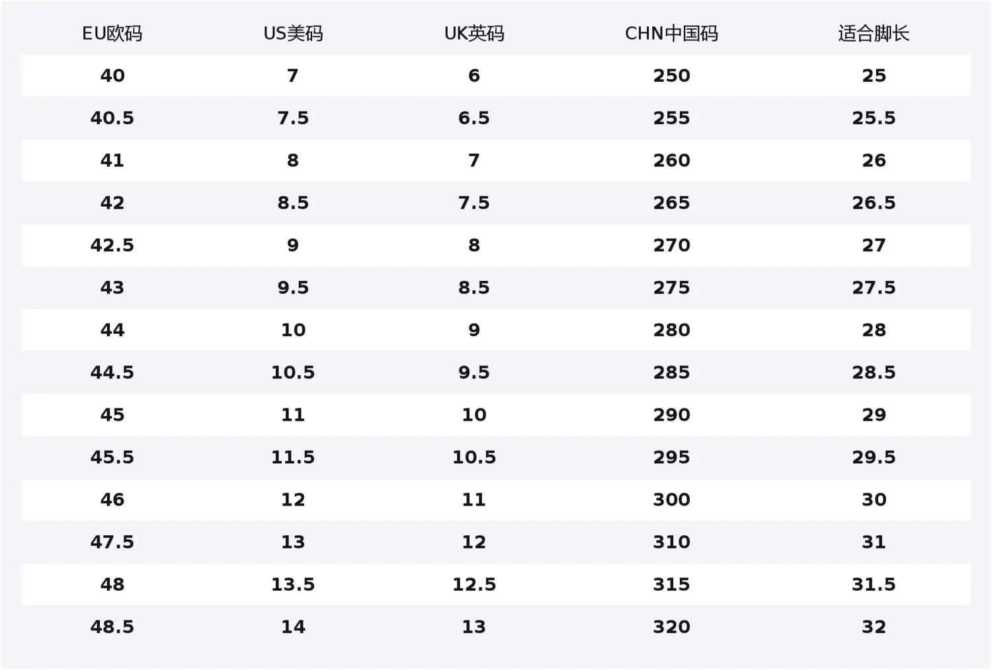Select EU size 40.5 cell
This screenshot has width=992, height=670.
(x=112, y=118)
